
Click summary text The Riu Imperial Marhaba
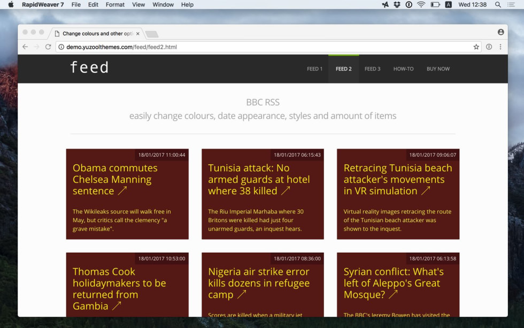[x=256, y=220]
